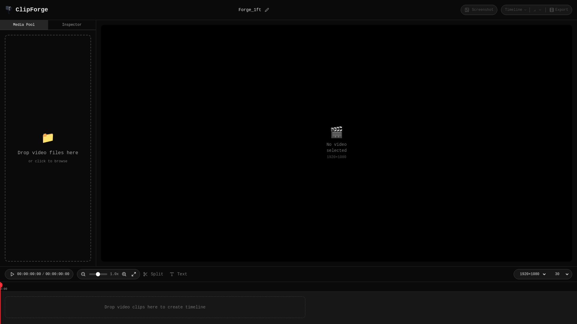The height and width of the screenshot is (324, 577).
Task: Open the quality bars dropdown
Action: [537, 10]
